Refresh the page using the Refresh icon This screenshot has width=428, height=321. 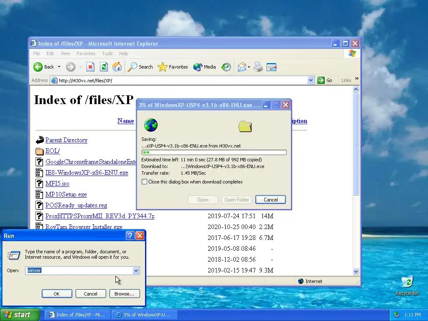click(104, 67)
